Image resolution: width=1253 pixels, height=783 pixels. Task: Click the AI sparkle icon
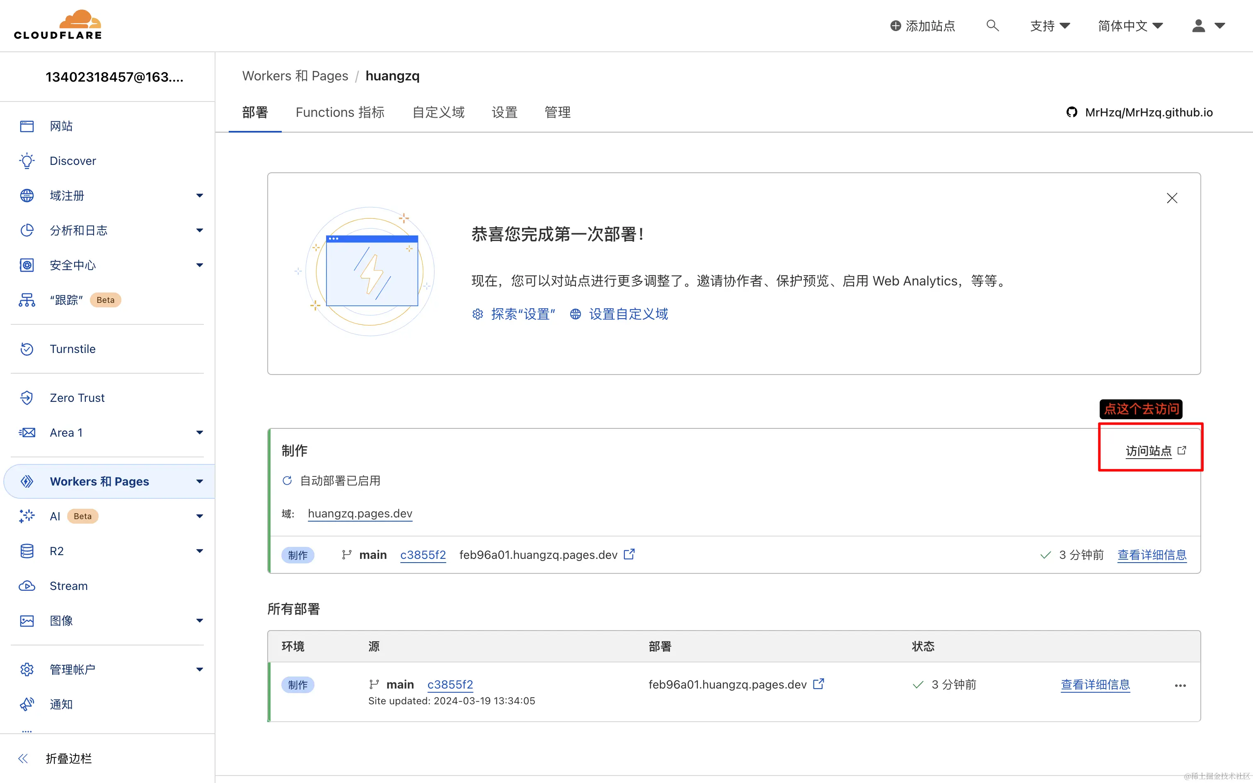[27, 516]
